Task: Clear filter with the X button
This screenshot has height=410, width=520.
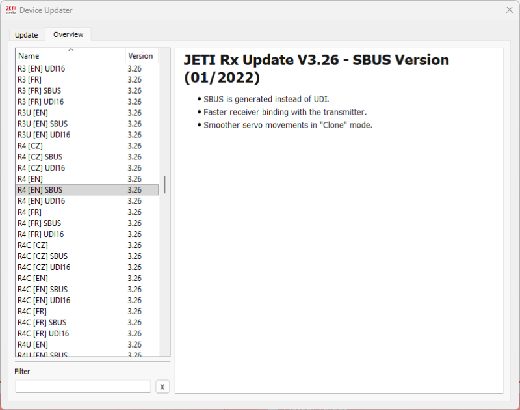Action: 162,387
